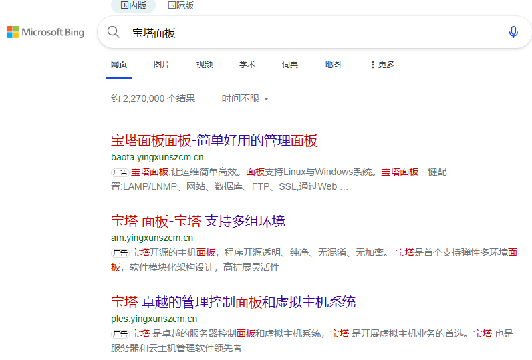Select the 网页 results tab

click(119, 64)
